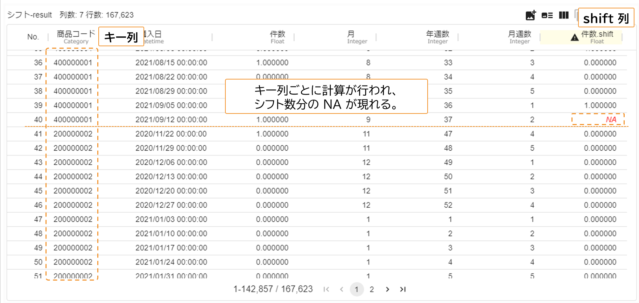Click date cell 2020/11/22 00:00:00
The height and width of the screenshot is (303, 639).
point(171,134)
